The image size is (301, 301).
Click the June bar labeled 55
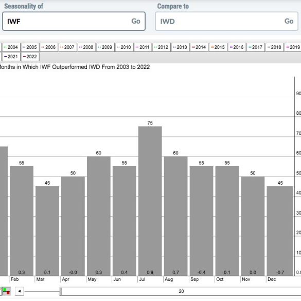[x=125, y=221]
